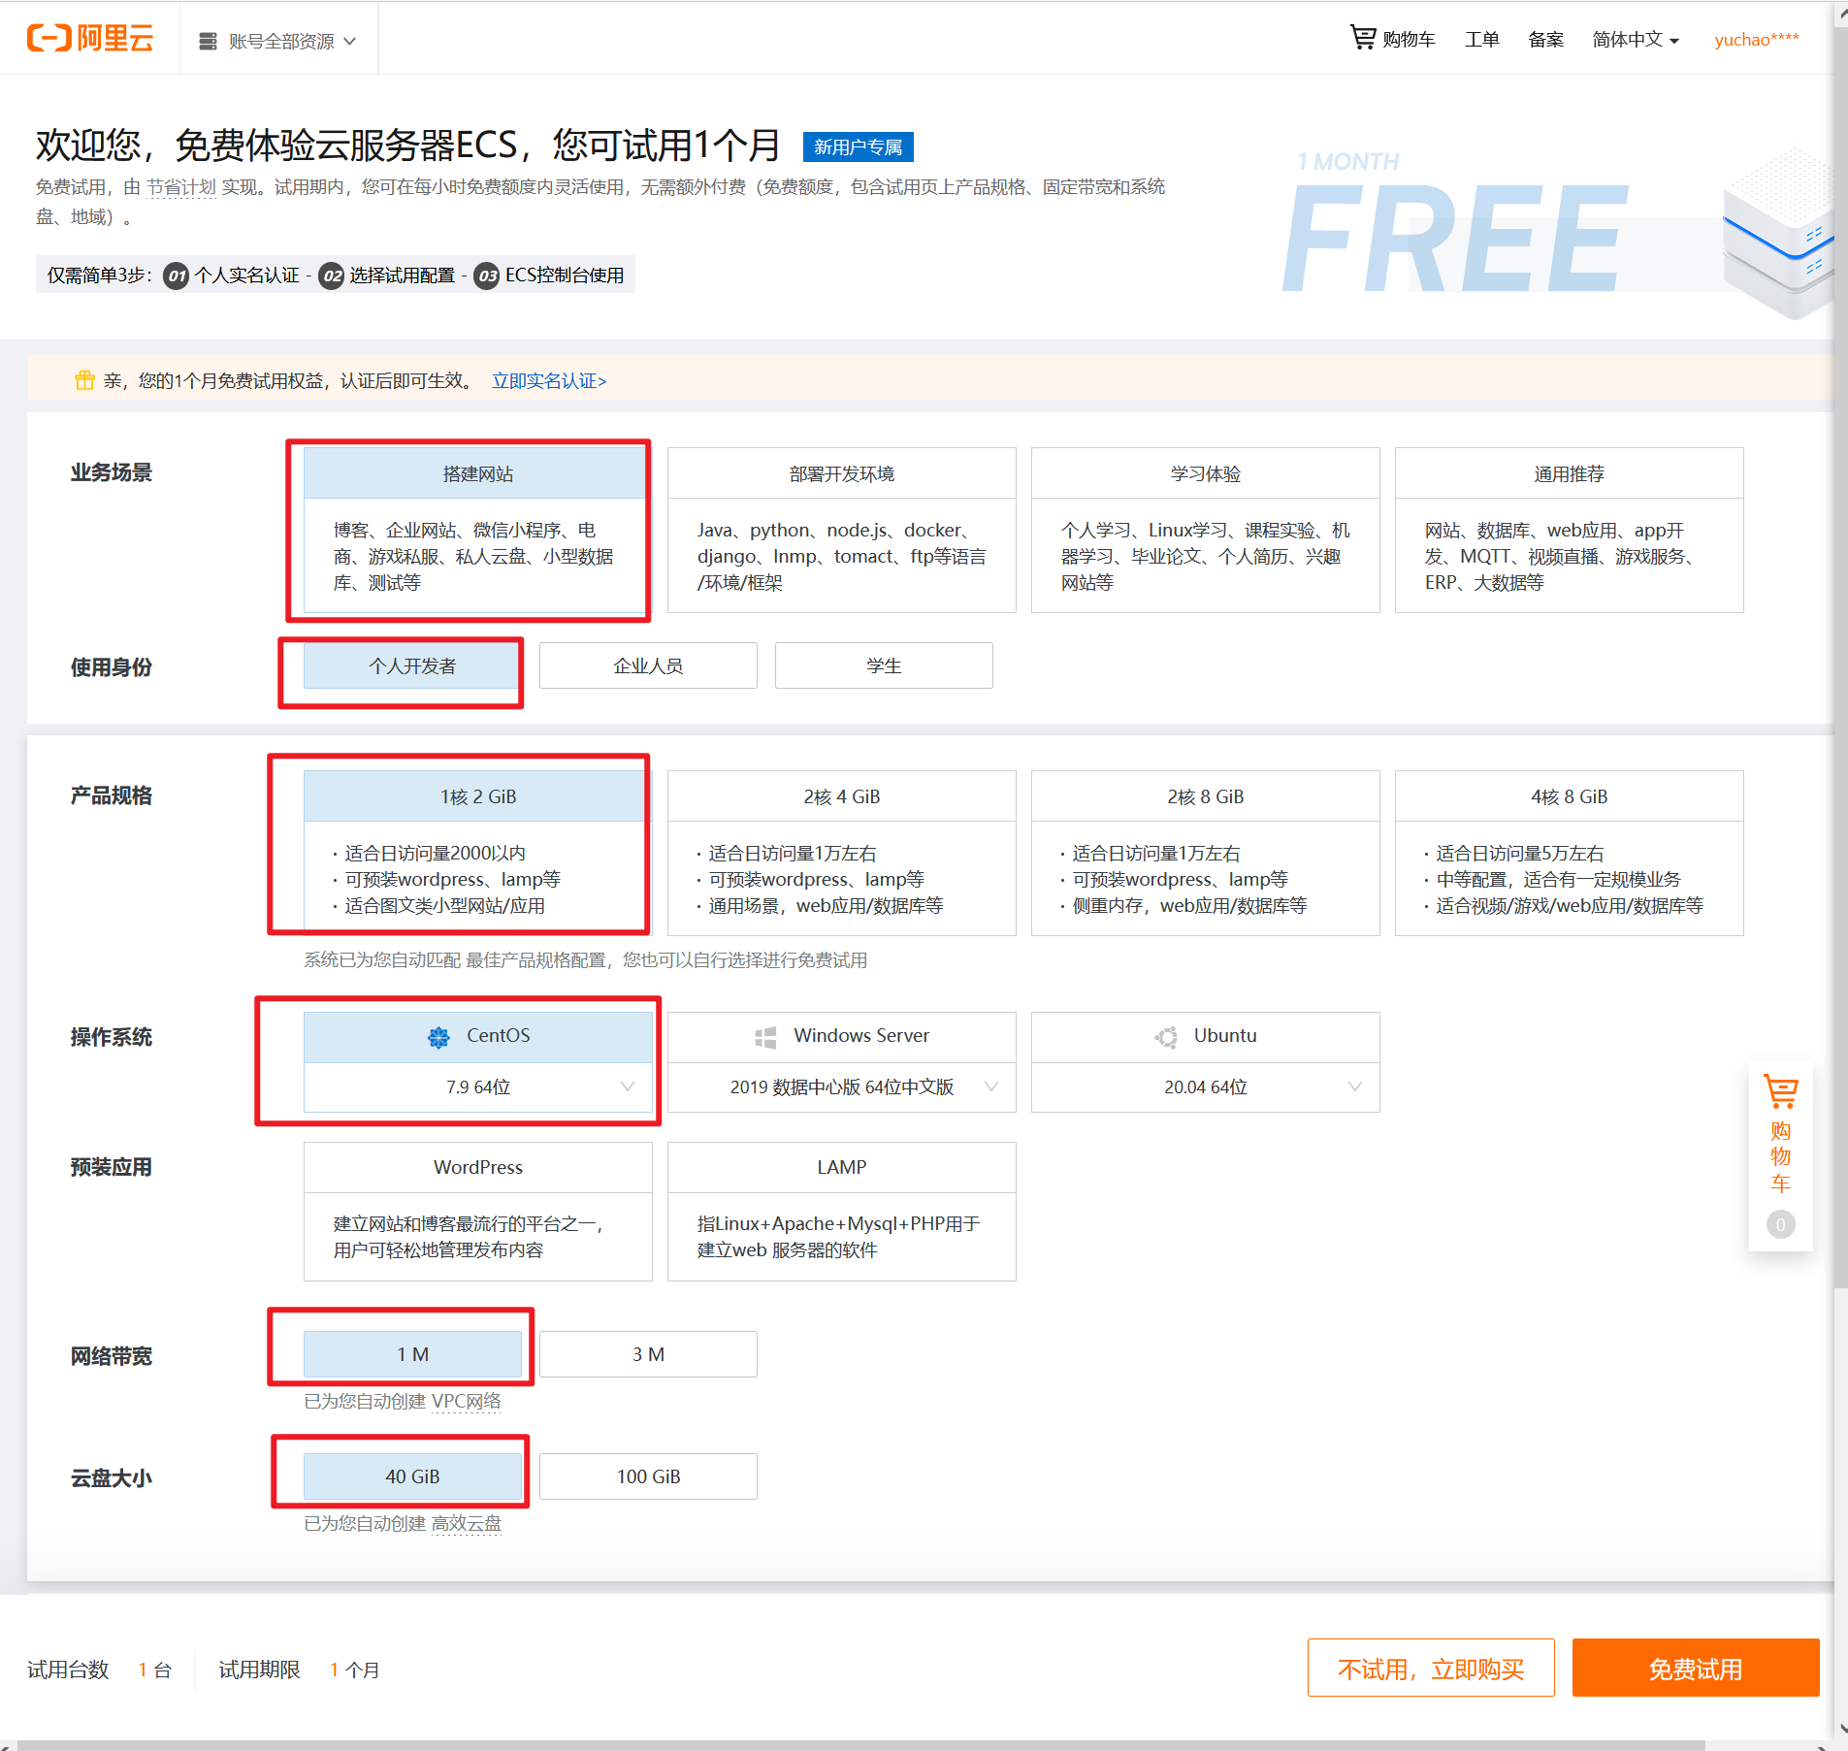Expand the 简体中文 language dropdown

pos(1635,40)
